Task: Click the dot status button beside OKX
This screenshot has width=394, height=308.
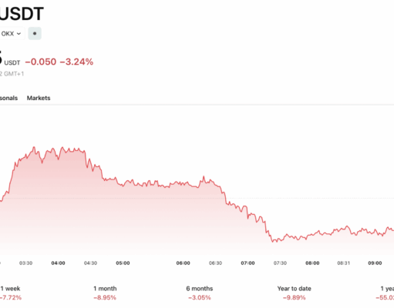Action: click(x=35, y=33)
